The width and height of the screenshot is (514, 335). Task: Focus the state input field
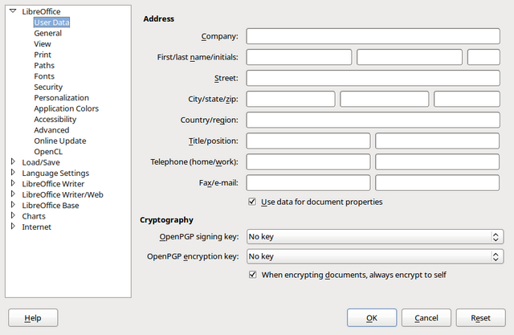tap(385, 99)
